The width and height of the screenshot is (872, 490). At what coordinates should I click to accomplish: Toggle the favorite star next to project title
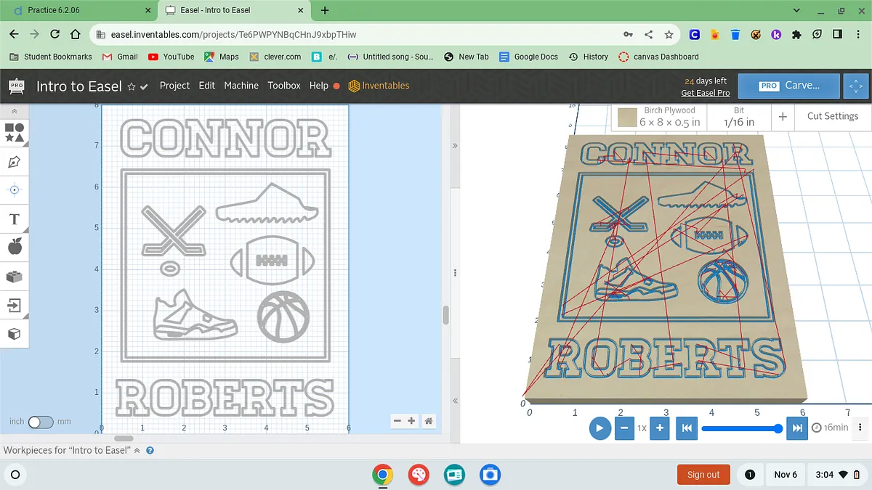[132, 86]
